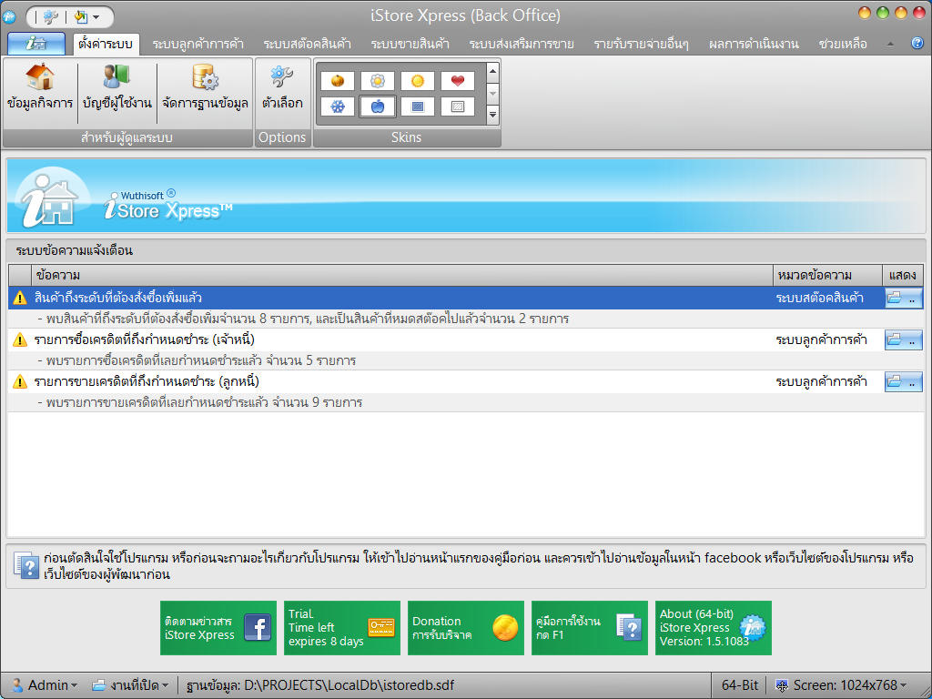Click the iStore application menu button
Image resolution: width=932 pixels, height=699 pixels.
click(36, 44)
